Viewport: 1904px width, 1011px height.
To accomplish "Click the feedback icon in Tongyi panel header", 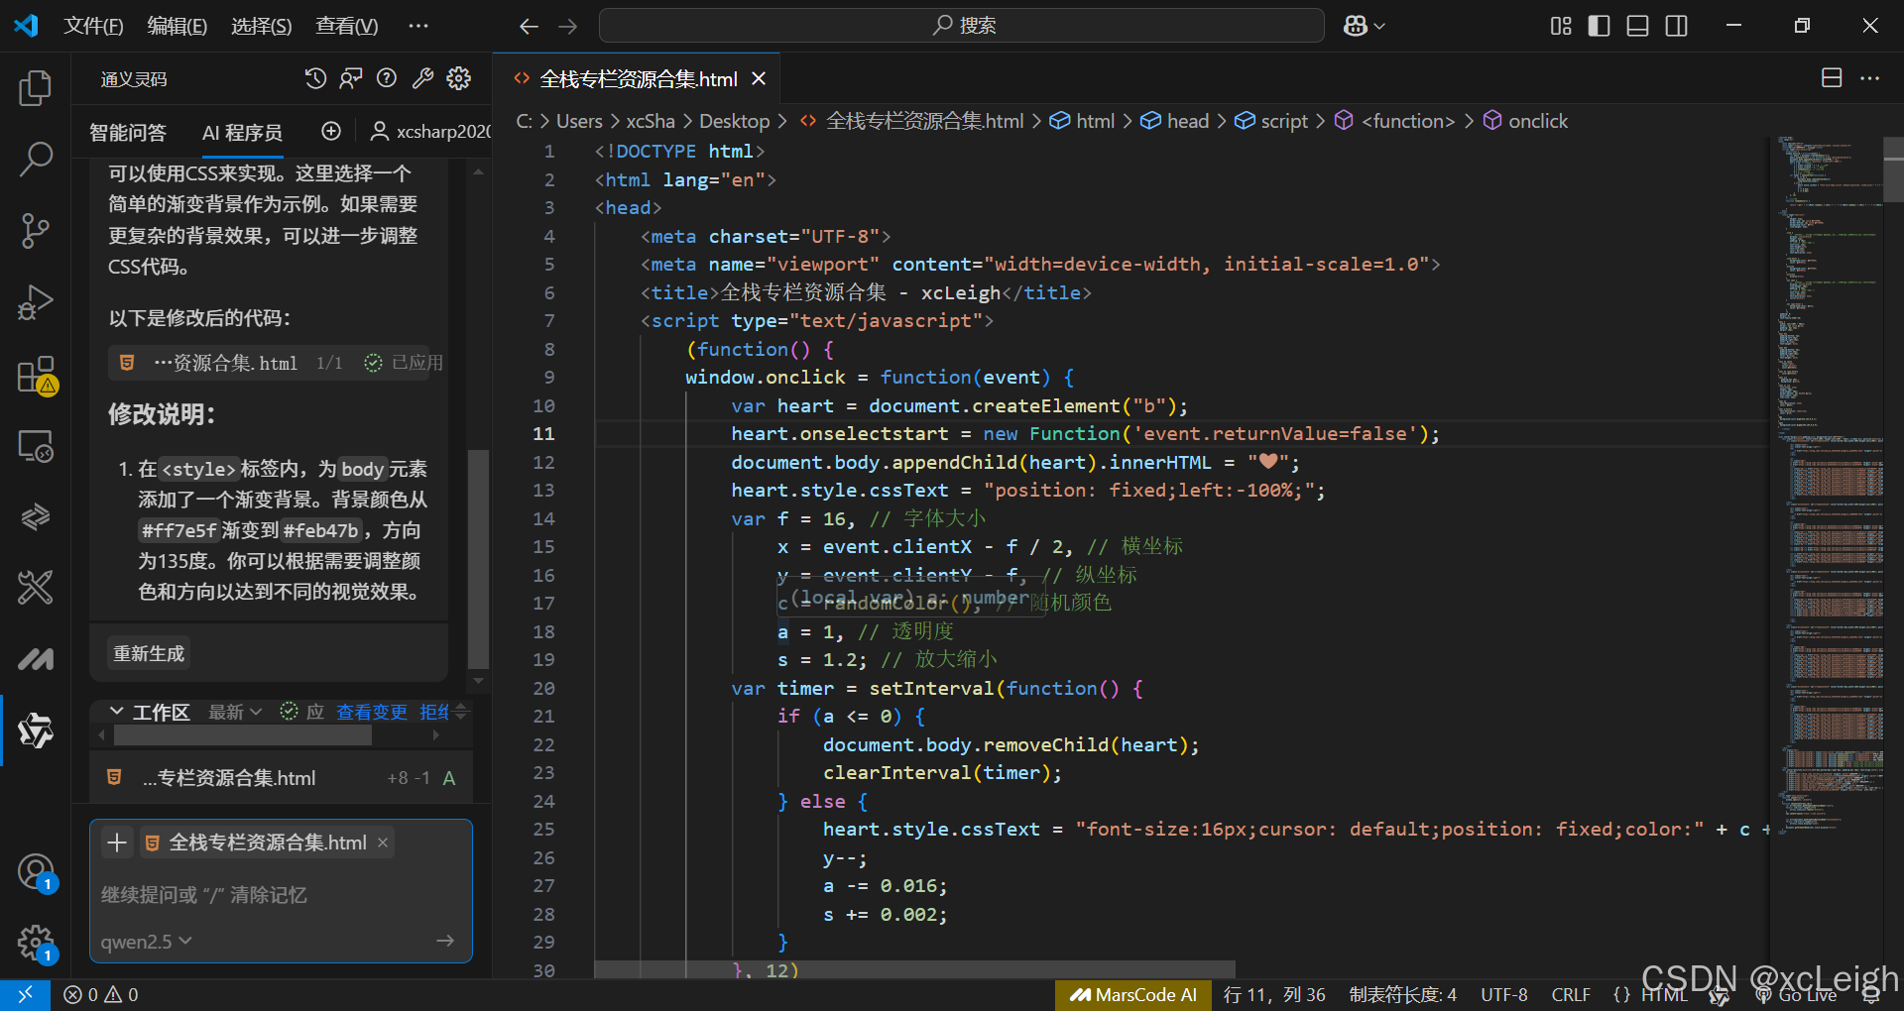I will [351, 78].
